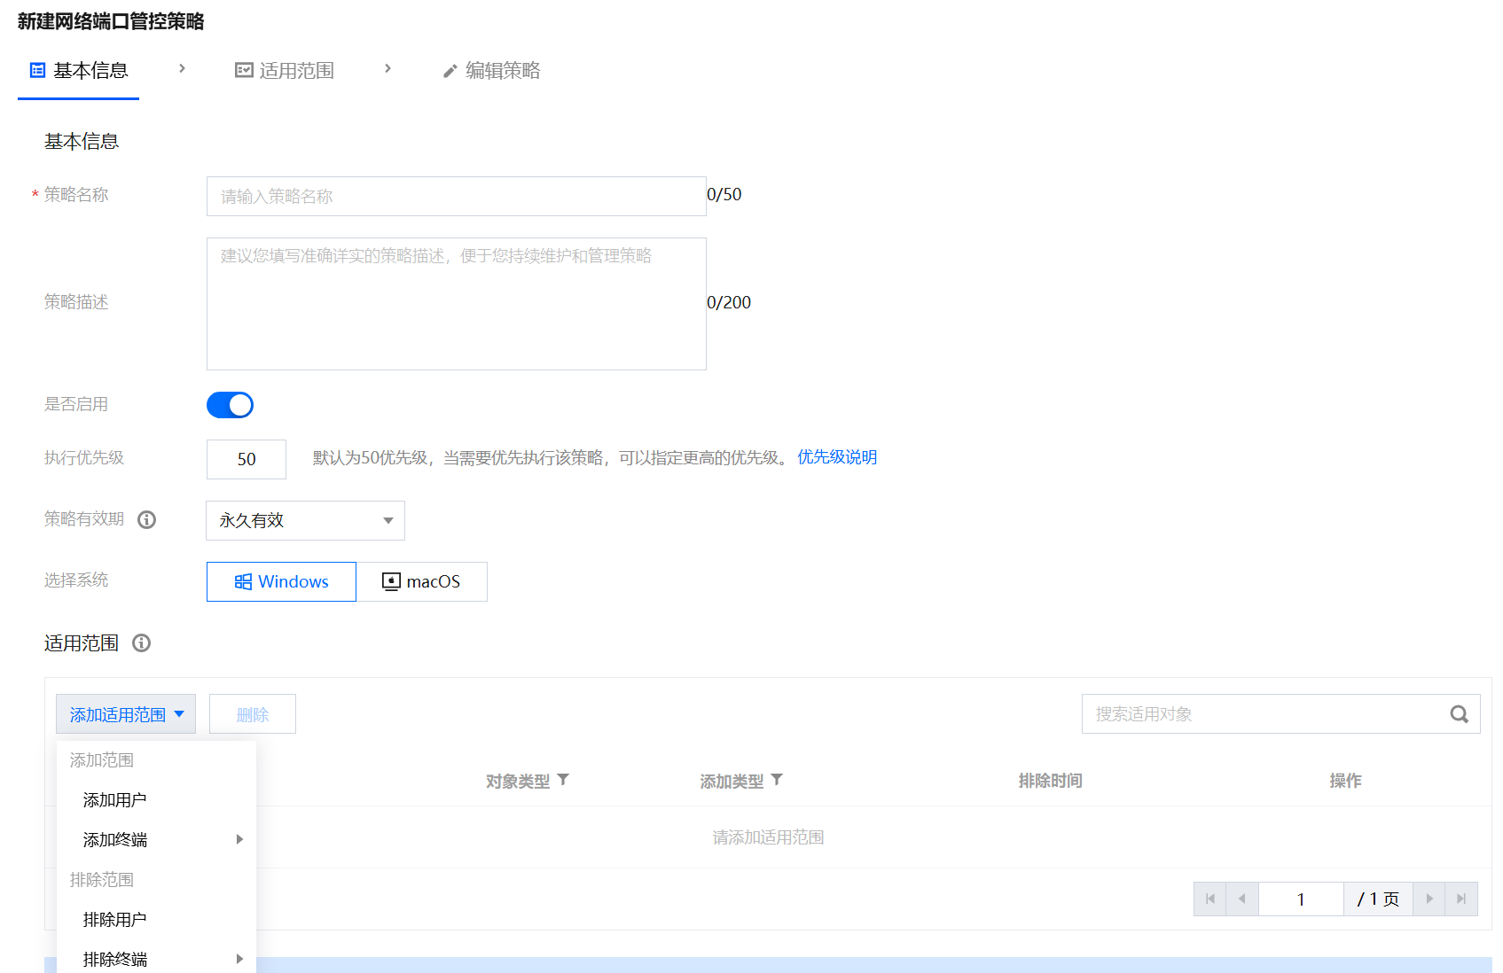Viewport: 1503px width, 973px height.
Task: Toggle the 是否启用 switch
Action: pos(230,405)
